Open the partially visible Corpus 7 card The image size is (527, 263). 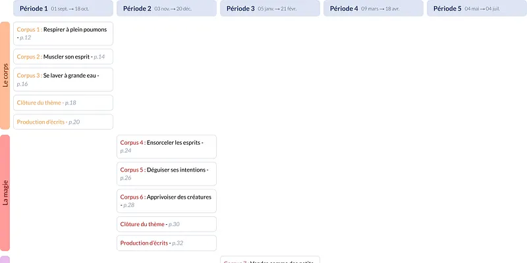coord(270,260)
